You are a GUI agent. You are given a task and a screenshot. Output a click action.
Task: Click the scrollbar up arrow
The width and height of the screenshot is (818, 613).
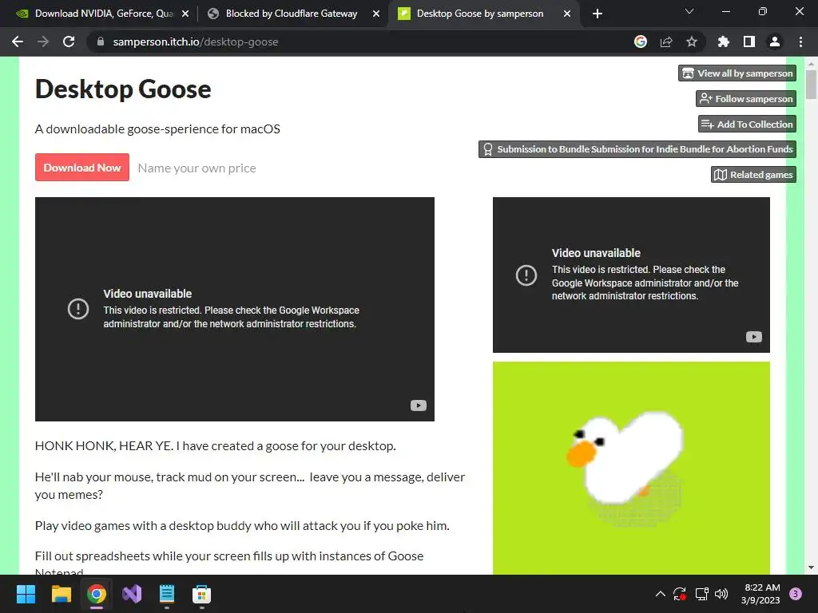(811, 64)
